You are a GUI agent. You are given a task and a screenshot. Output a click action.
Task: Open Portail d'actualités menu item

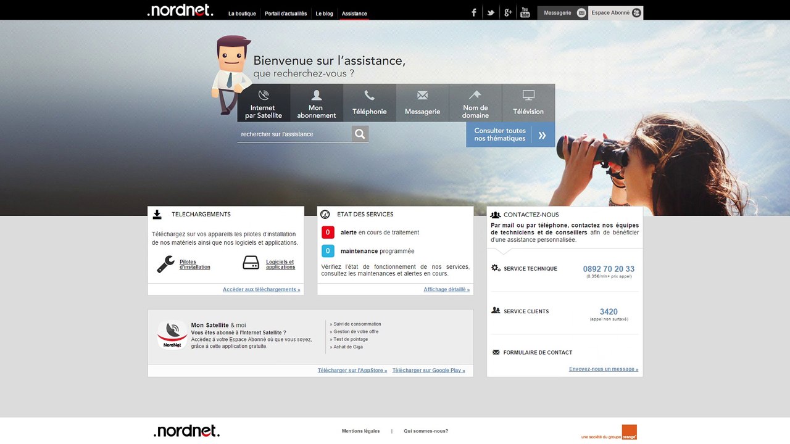tap(286, 14)
